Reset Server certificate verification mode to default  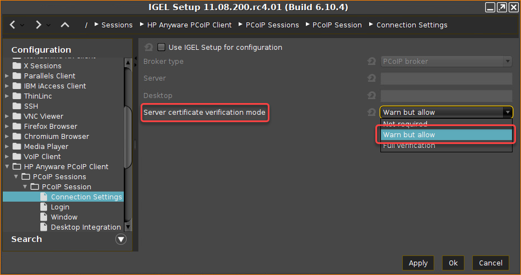(371, 112)
